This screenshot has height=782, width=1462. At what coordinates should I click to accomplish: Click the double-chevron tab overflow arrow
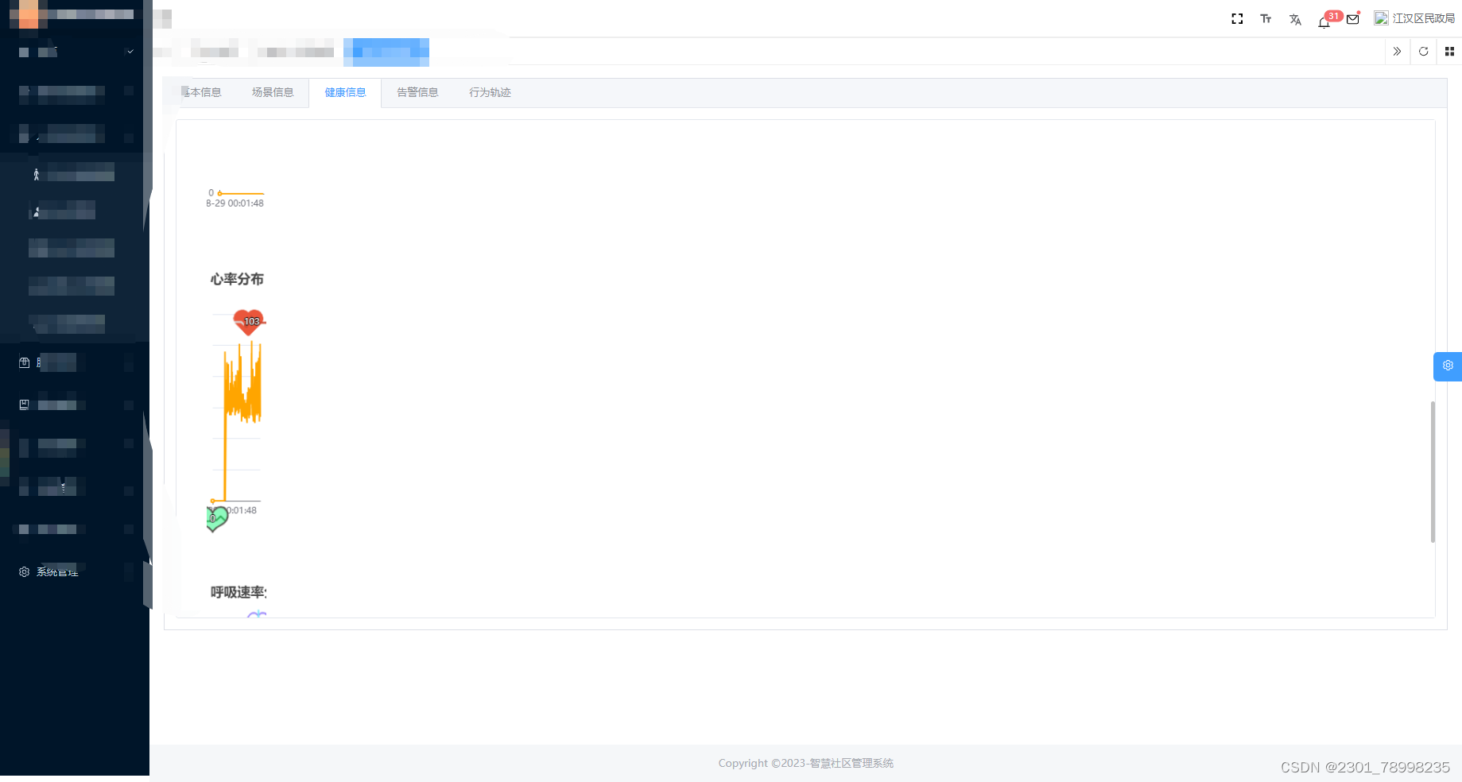[x=1397, y=51]
